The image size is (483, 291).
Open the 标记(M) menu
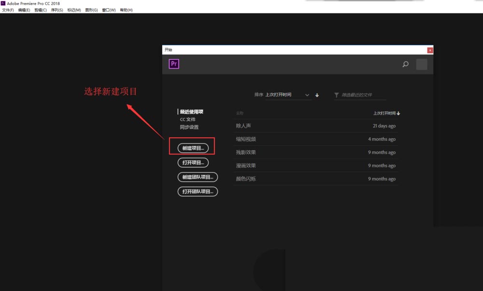74,10
